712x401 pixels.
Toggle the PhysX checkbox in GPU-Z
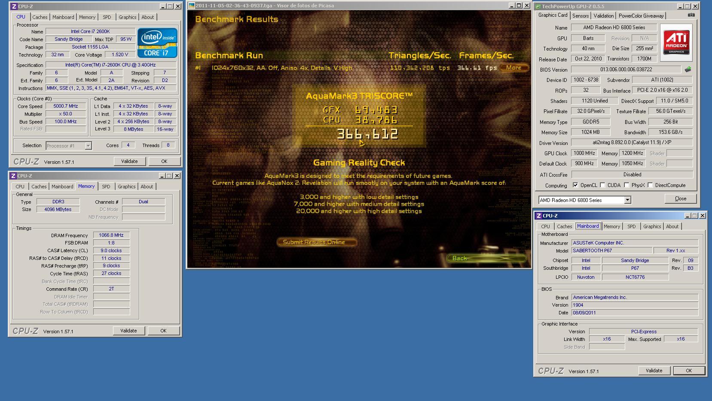(627, 185)
